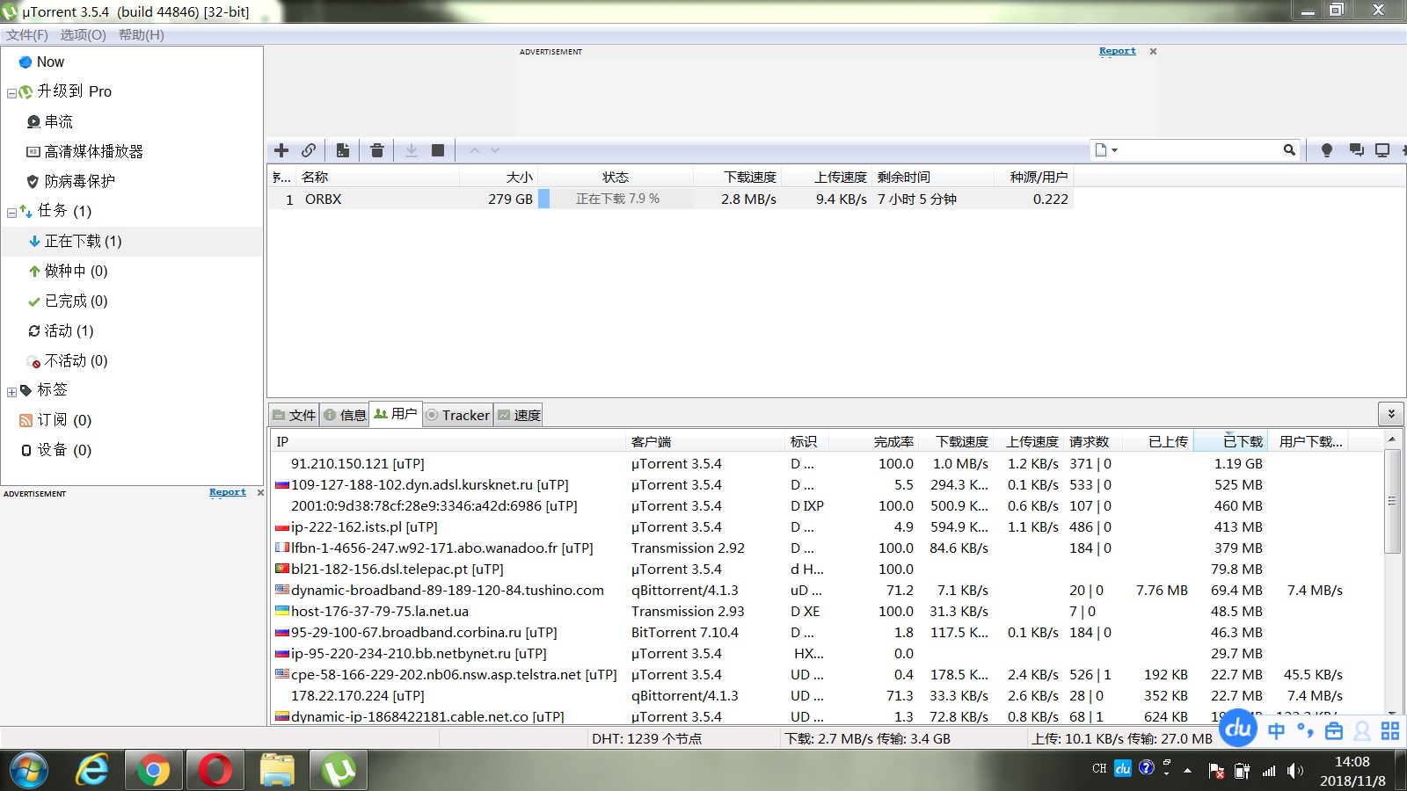Open the search provider dropdown arrow
1407x791 pixels.
1115,150
